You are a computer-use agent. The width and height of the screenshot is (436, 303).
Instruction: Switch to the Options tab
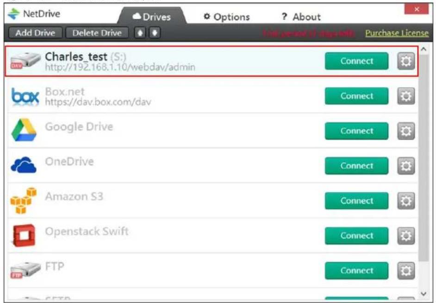pyautogui.click(x=227, y=17)
